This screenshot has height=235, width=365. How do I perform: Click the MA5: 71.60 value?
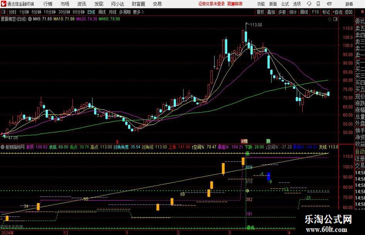[x=42, y=19]
